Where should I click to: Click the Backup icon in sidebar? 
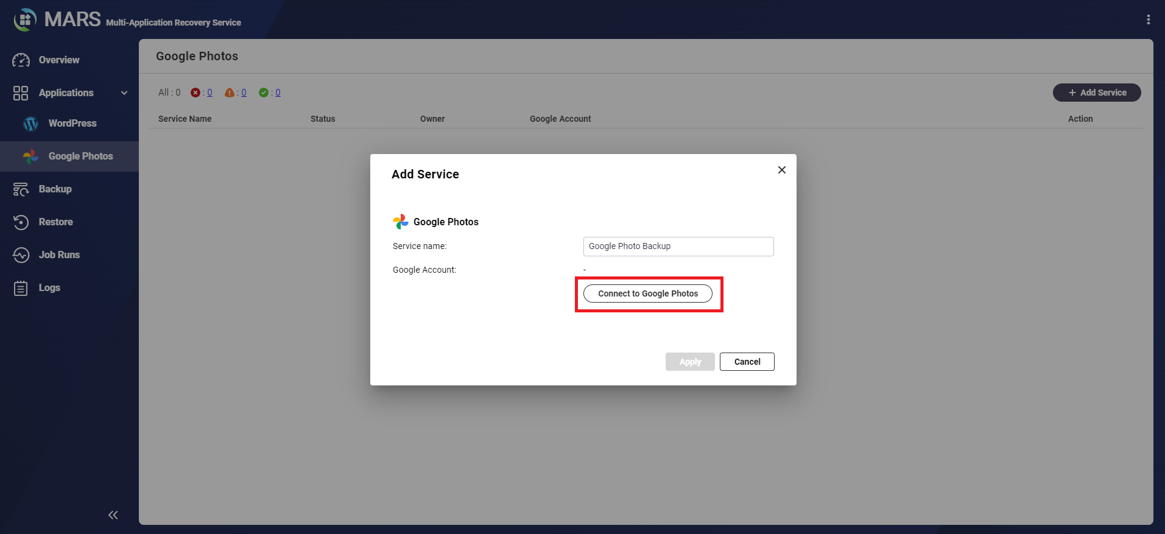pos(21,189)
